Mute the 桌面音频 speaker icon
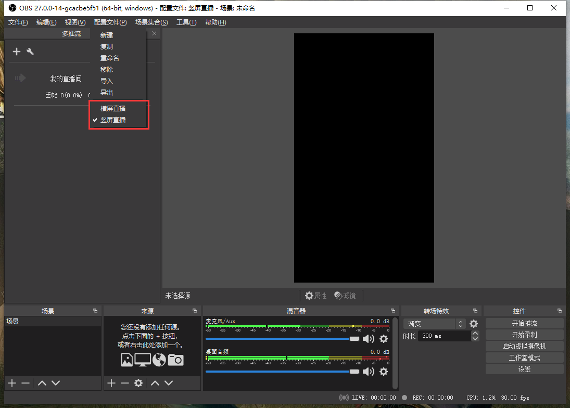 click(x=369, y=372)
